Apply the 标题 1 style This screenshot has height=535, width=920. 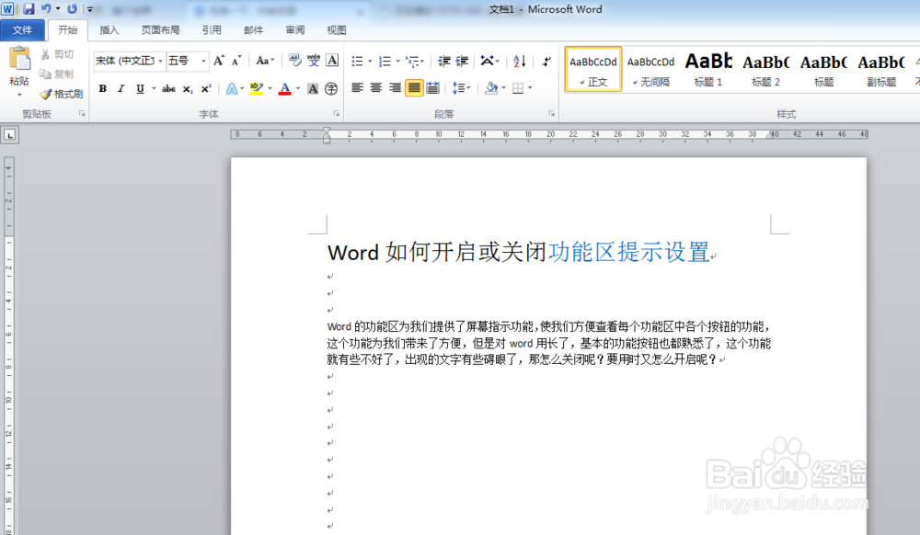click(x=708, y=69)
